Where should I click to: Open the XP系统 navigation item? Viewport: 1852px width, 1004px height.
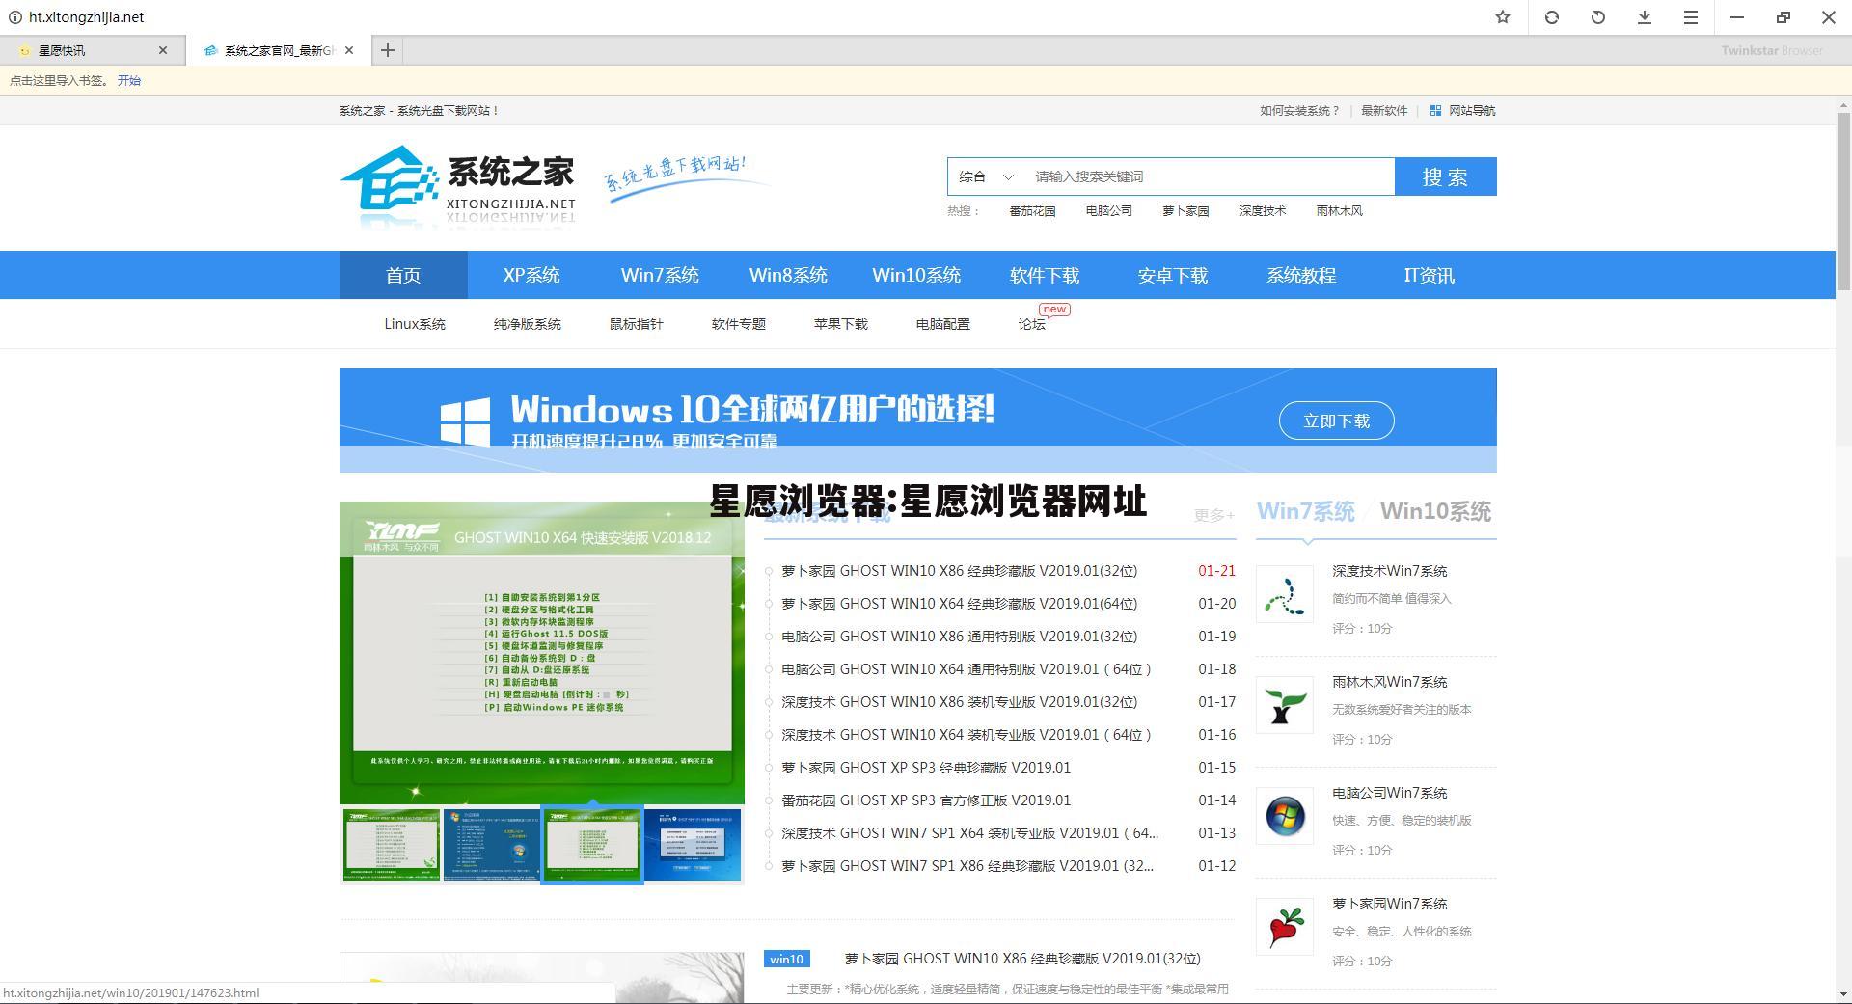tap(531, 275)
